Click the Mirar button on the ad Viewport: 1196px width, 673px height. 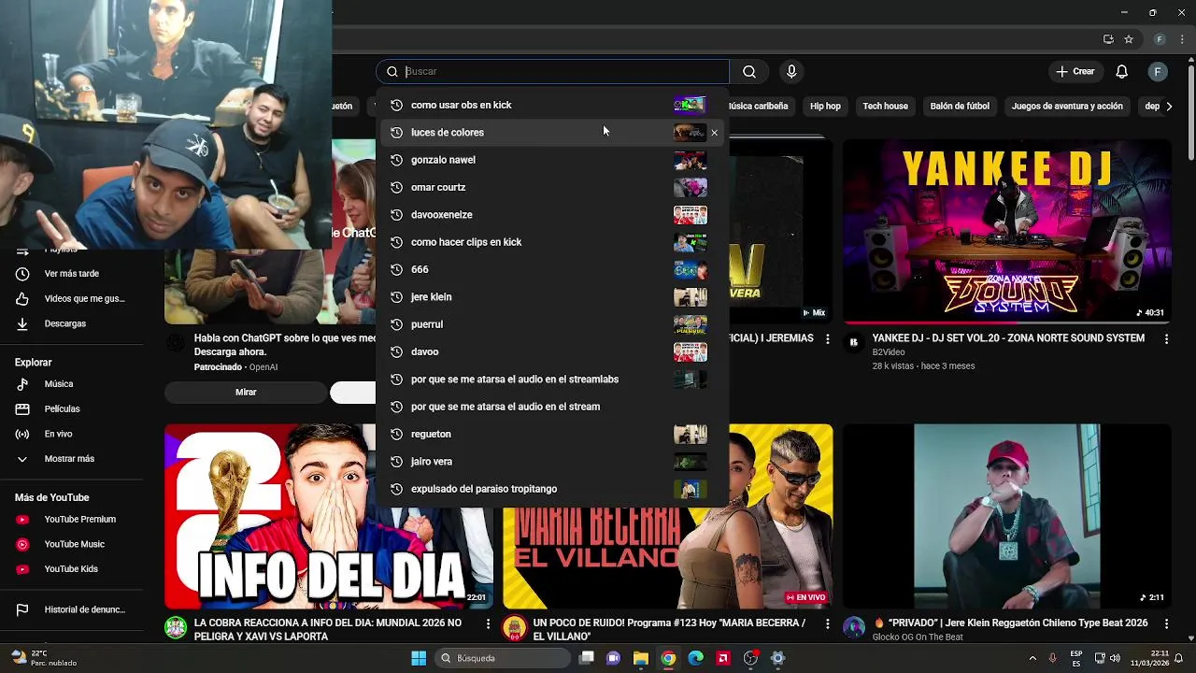[x=246, y=393]
